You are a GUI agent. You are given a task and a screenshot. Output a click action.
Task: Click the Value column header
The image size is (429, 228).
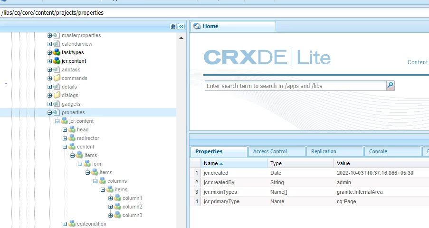[381, 163]
